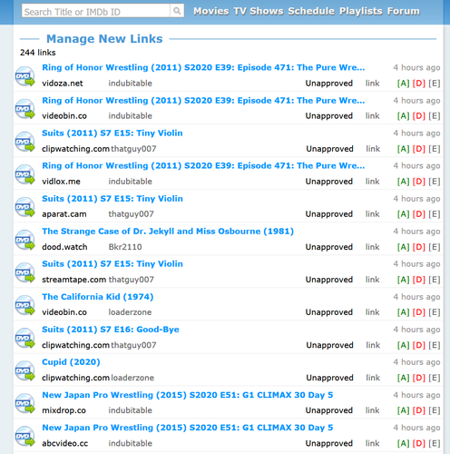450x454 pixels.
Task: Click user Bkr2110 in the dood.watch row
Action: pyautogui.click(x=125, y=247)
